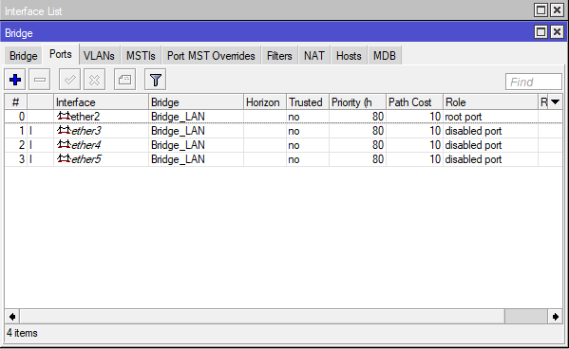Sort by the Bridge column header
The width and height of the screenshot is (569, 349).
coord(196,102)
